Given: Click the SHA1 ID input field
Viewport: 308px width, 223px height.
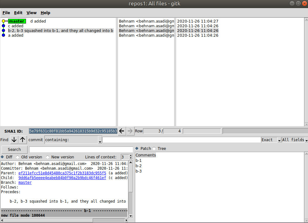Looking at the screenshot, I should (73, 131).
